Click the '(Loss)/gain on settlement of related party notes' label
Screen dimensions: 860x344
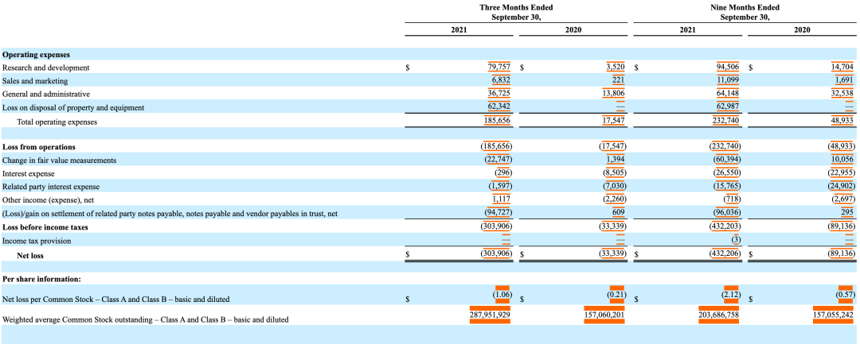click(x=169, y=214)
